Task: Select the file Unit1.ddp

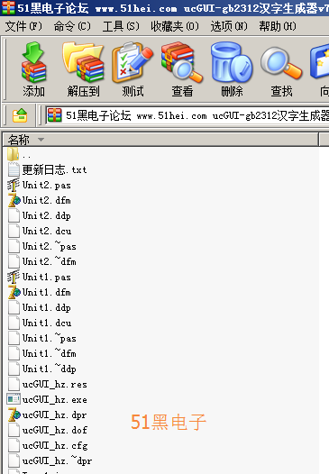Action: [x=40, y=307]
